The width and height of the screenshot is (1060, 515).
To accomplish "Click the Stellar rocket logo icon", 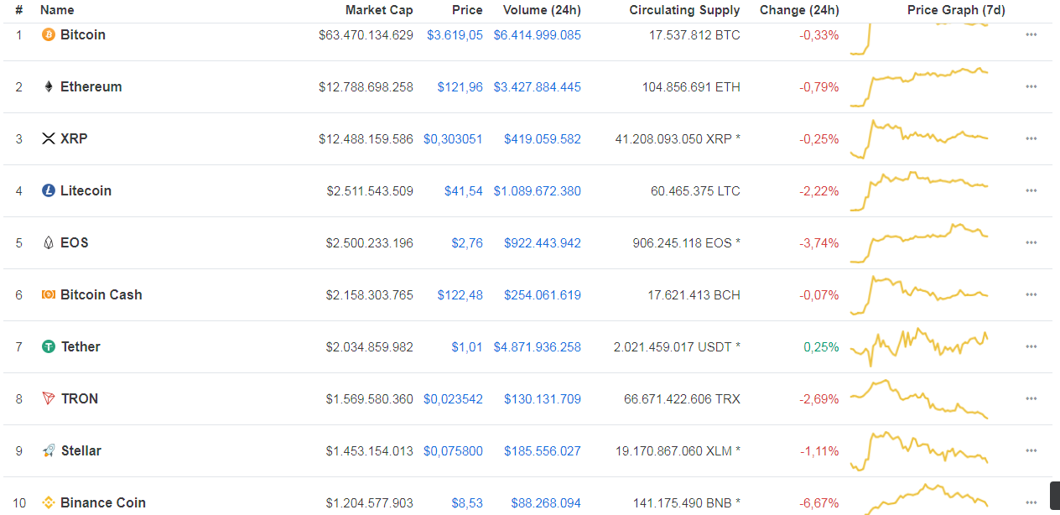I will [49, 450].
